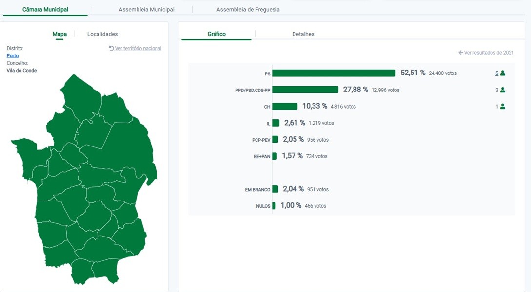Screen dimensions: 531x292
Task: Open the Ver resultados de 2021 link
Action: pyautogui.click(x=489, y=53)
